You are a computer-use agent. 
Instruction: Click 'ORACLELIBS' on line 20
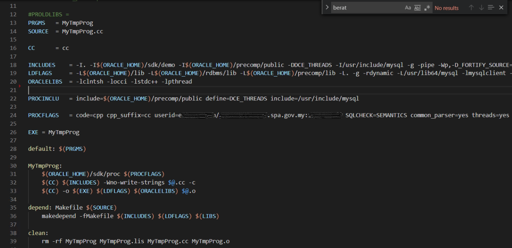(x=45, y=82)
